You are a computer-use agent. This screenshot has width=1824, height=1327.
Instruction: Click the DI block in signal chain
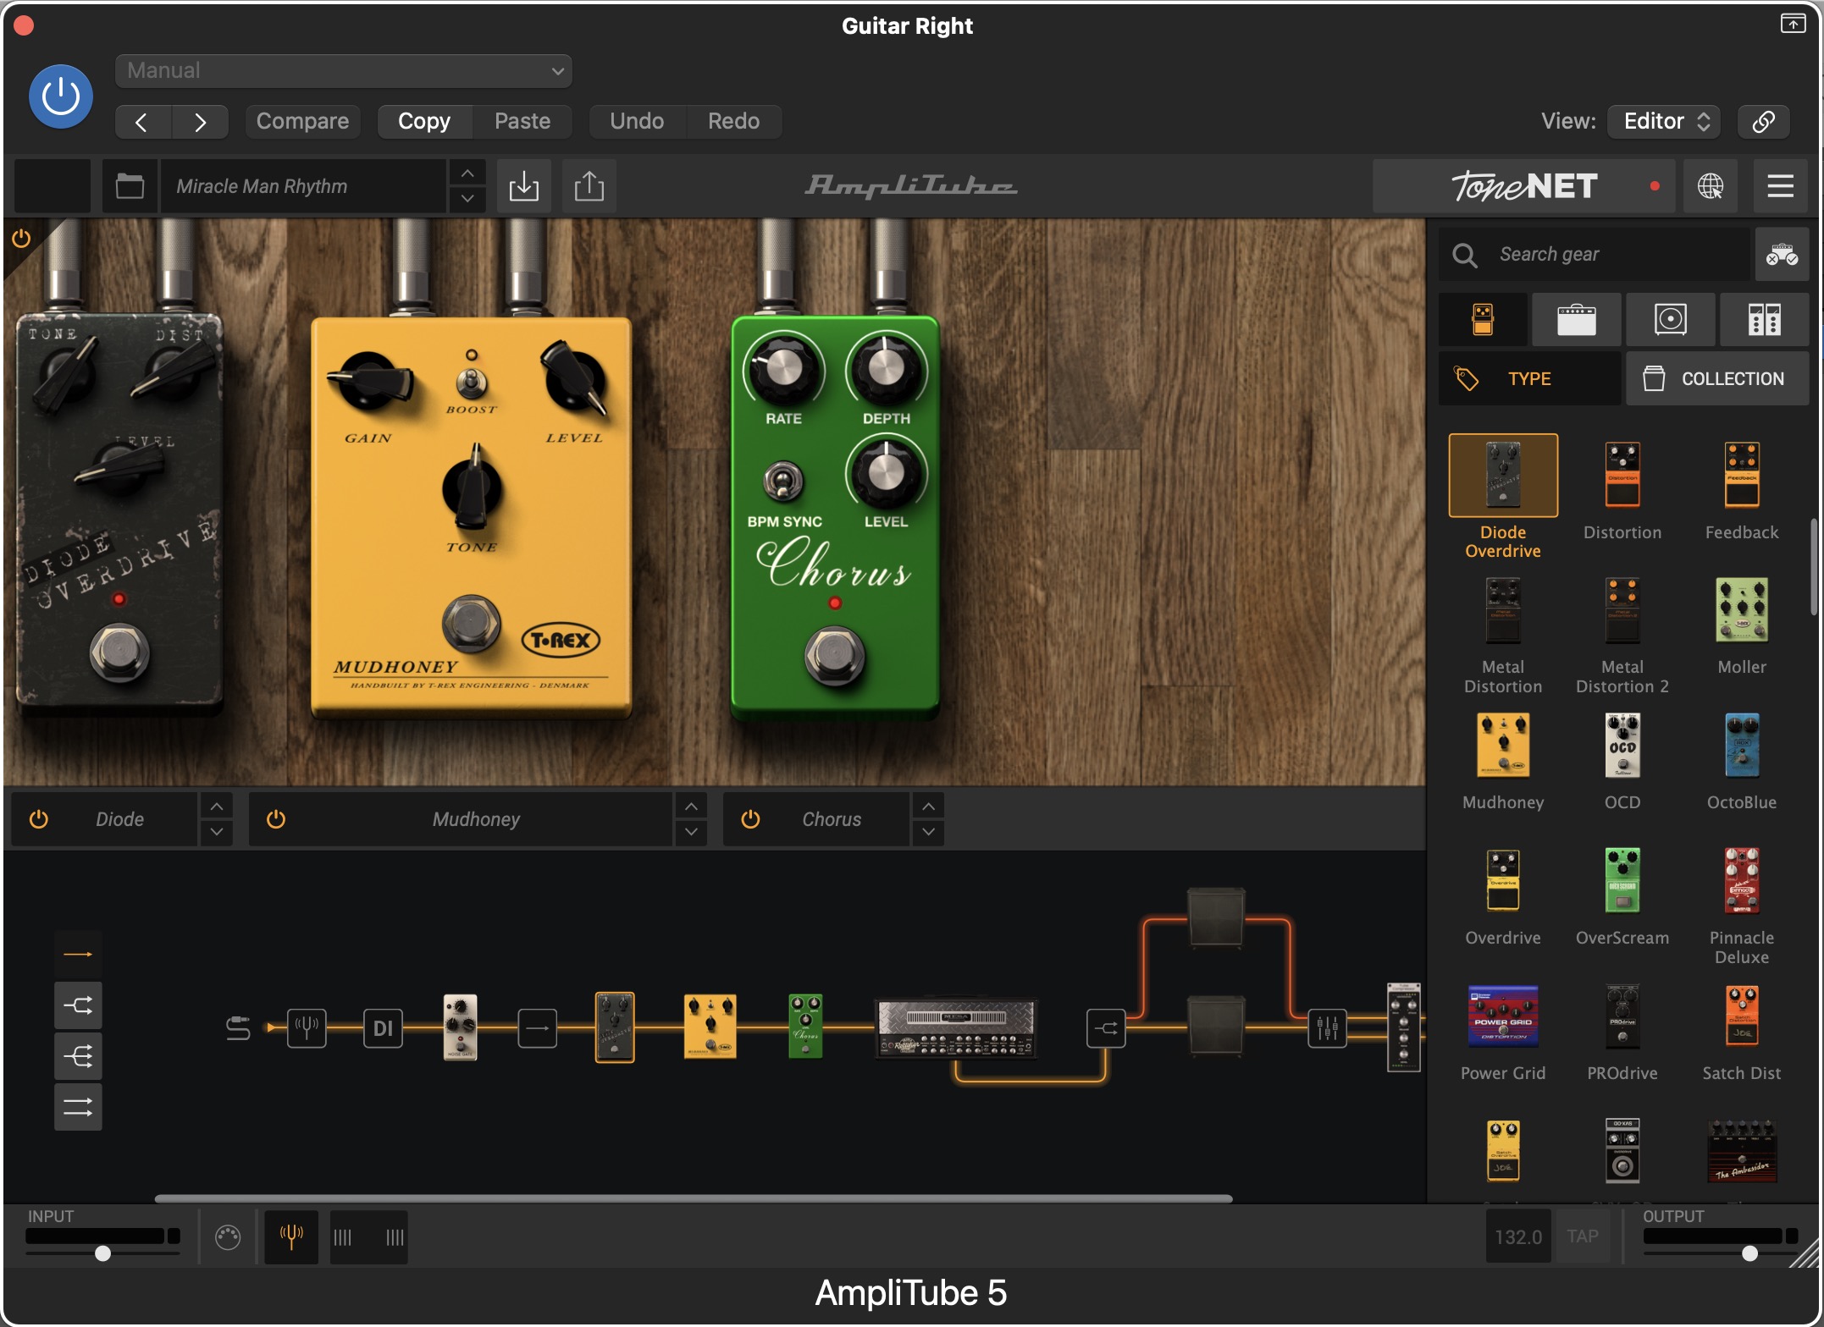[383, 1027]
